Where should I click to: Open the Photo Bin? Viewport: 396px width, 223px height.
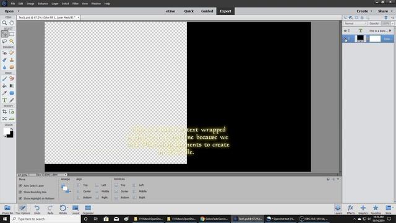point(7,209)
